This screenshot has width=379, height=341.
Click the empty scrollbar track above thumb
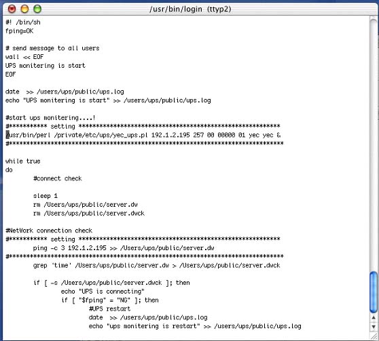374,145
